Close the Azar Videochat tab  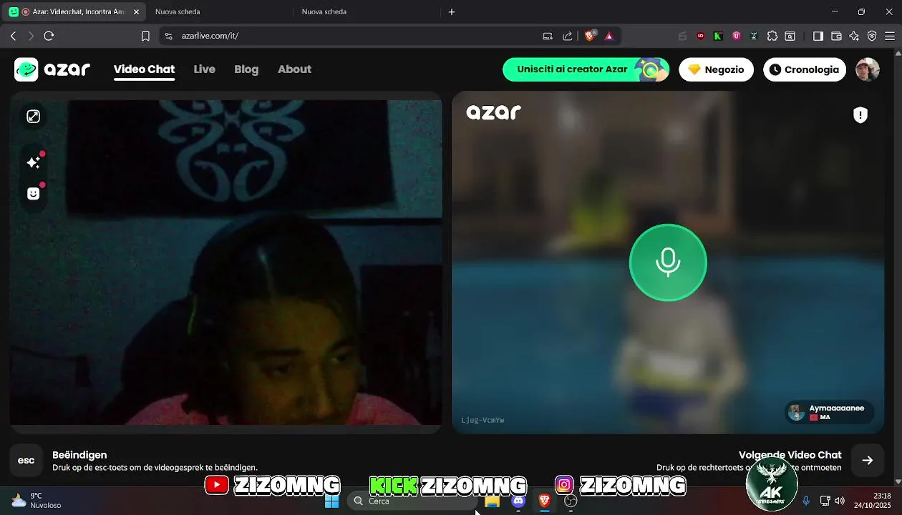[x=136, y=11]
